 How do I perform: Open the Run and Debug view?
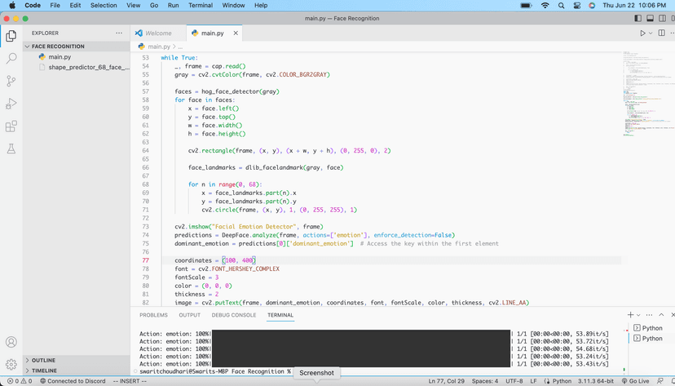11,104
